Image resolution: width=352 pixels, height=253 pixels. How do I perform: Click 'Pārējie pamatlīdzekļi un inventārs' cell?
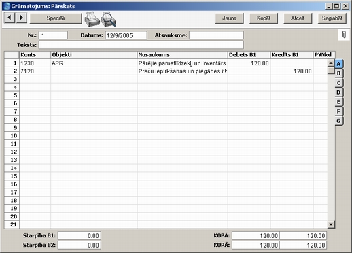point(182,63)
